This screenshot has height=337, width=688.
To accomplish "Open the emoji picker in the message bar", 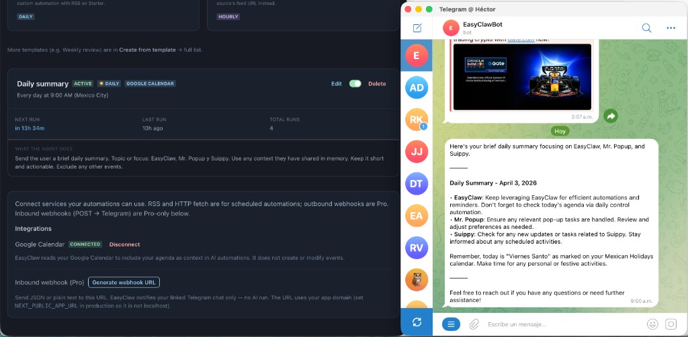I will (x=652, y=324).
